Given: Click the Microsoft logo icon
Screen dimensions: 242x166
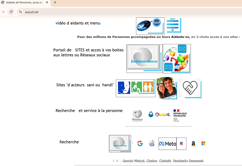Looking at the screenshot, I should [203, 143].
